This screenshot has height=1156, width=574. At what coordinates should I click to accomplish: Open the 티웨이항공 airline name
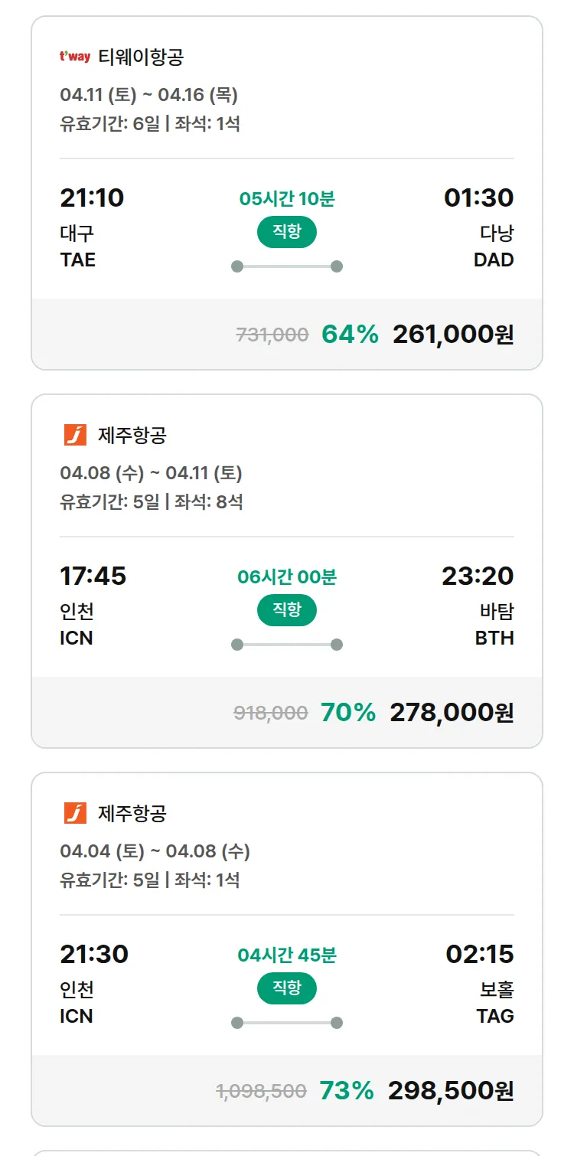(x=141, y=57)
